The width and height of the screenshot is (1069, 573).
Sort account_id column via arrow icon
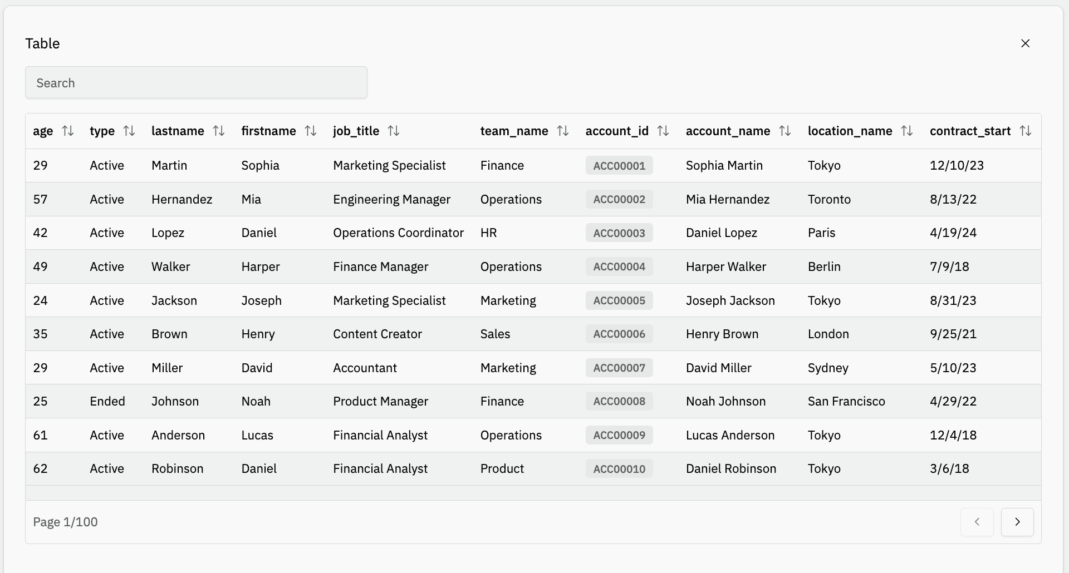(x=663, y=131)
